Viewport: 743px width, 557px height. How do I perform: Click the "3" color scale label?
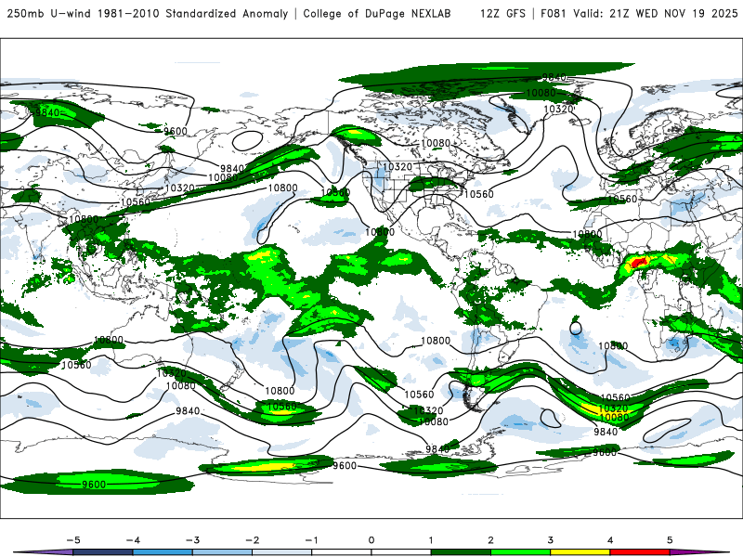point(550,540)
